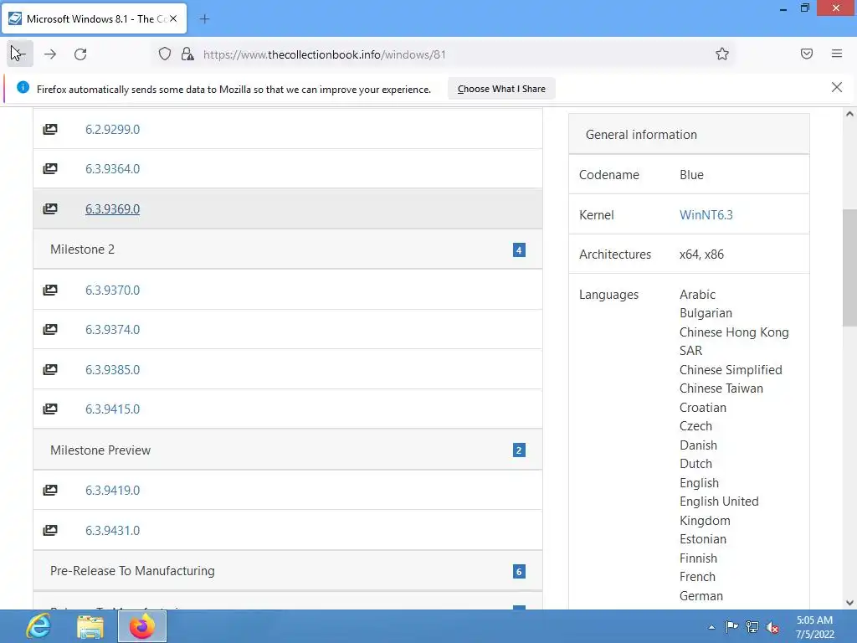Click the Firefox taskbar button
This screenshot has width=857, height=643.
[142, 626]
